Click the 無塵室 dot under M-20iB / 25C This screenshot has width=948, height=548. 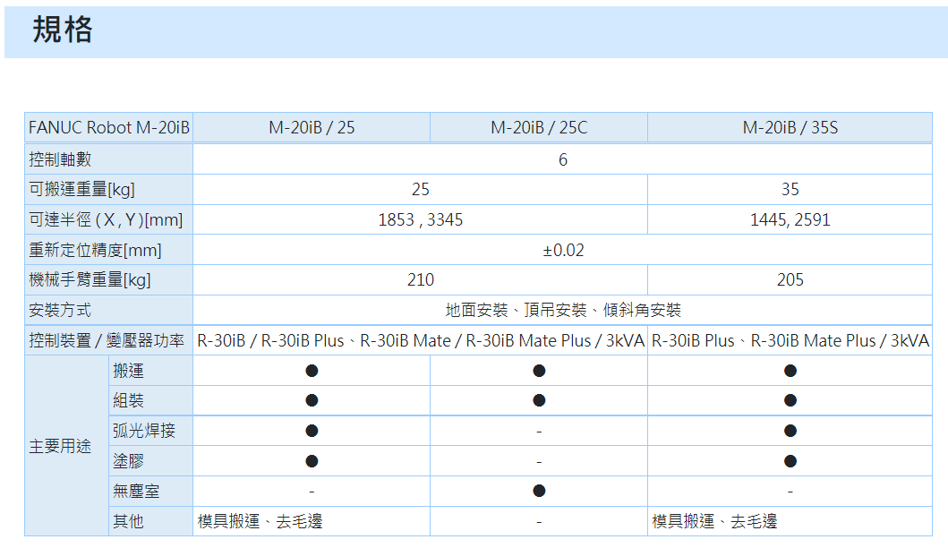point(539,491)
